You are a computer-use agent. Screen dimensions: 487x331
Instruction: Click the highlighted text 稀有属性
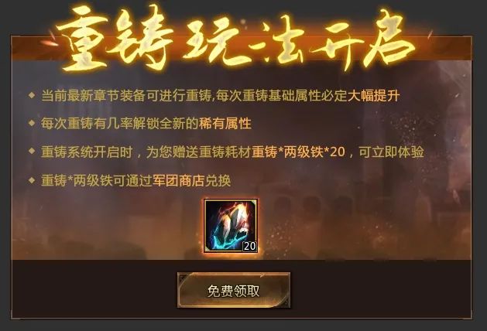click(x=225, y=124)
